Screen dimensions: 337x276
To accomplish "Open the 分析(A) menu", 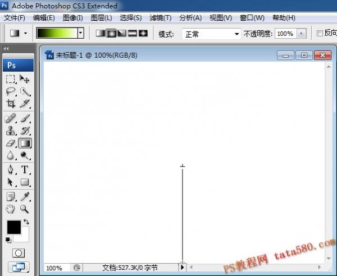I will 190,18.
